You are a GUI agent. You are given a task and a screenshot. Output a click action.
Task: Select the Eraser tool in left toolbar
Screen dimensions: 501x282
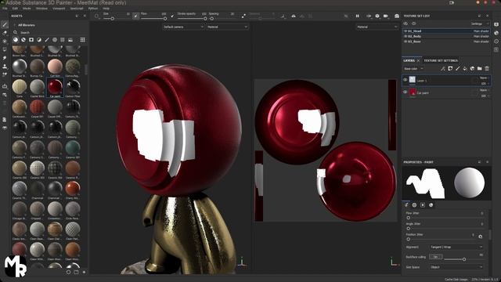[5, 33]
